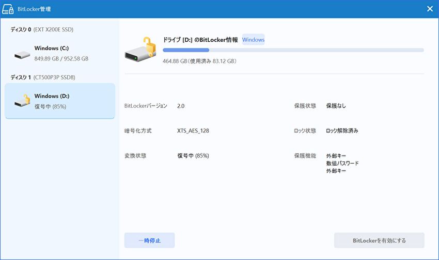Click 復号中 (85%) status under Windows (D:)
The height and width of the screenshot is (260, 439).
tap(51, 106)
